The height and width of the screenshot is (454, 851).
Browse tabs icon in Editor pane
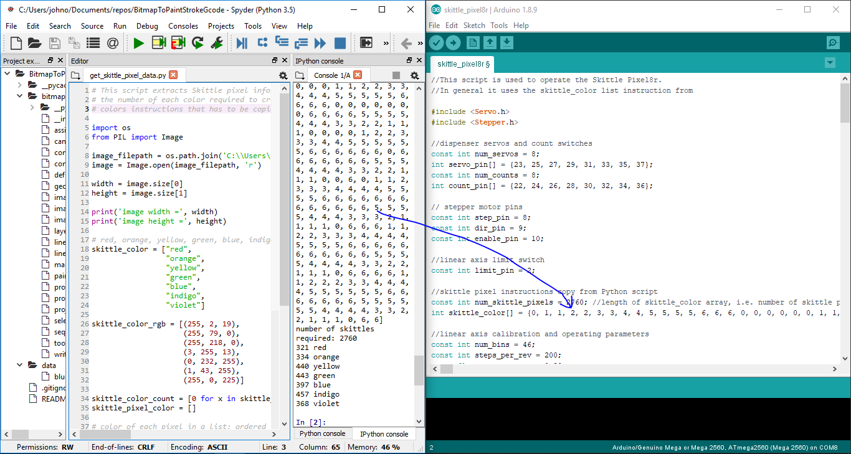tap(75, 75)
